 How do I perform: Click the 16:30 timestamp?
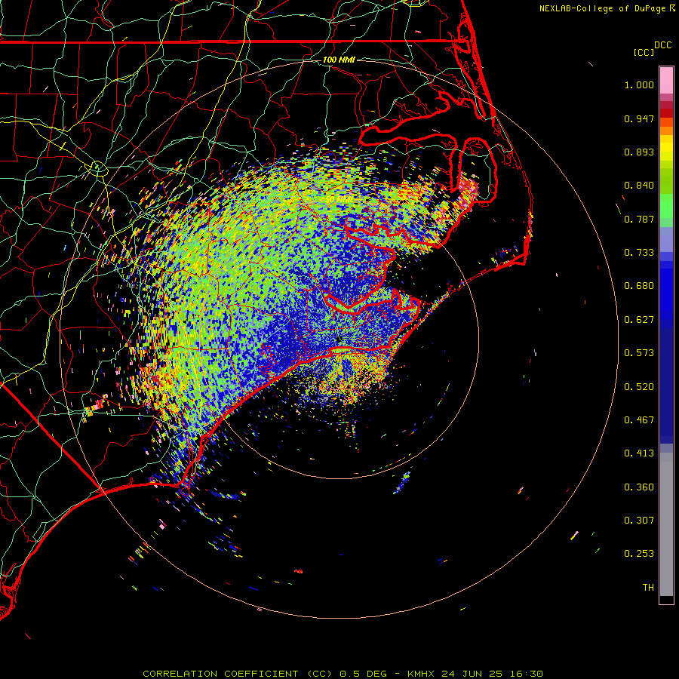[x=526, y=674]
